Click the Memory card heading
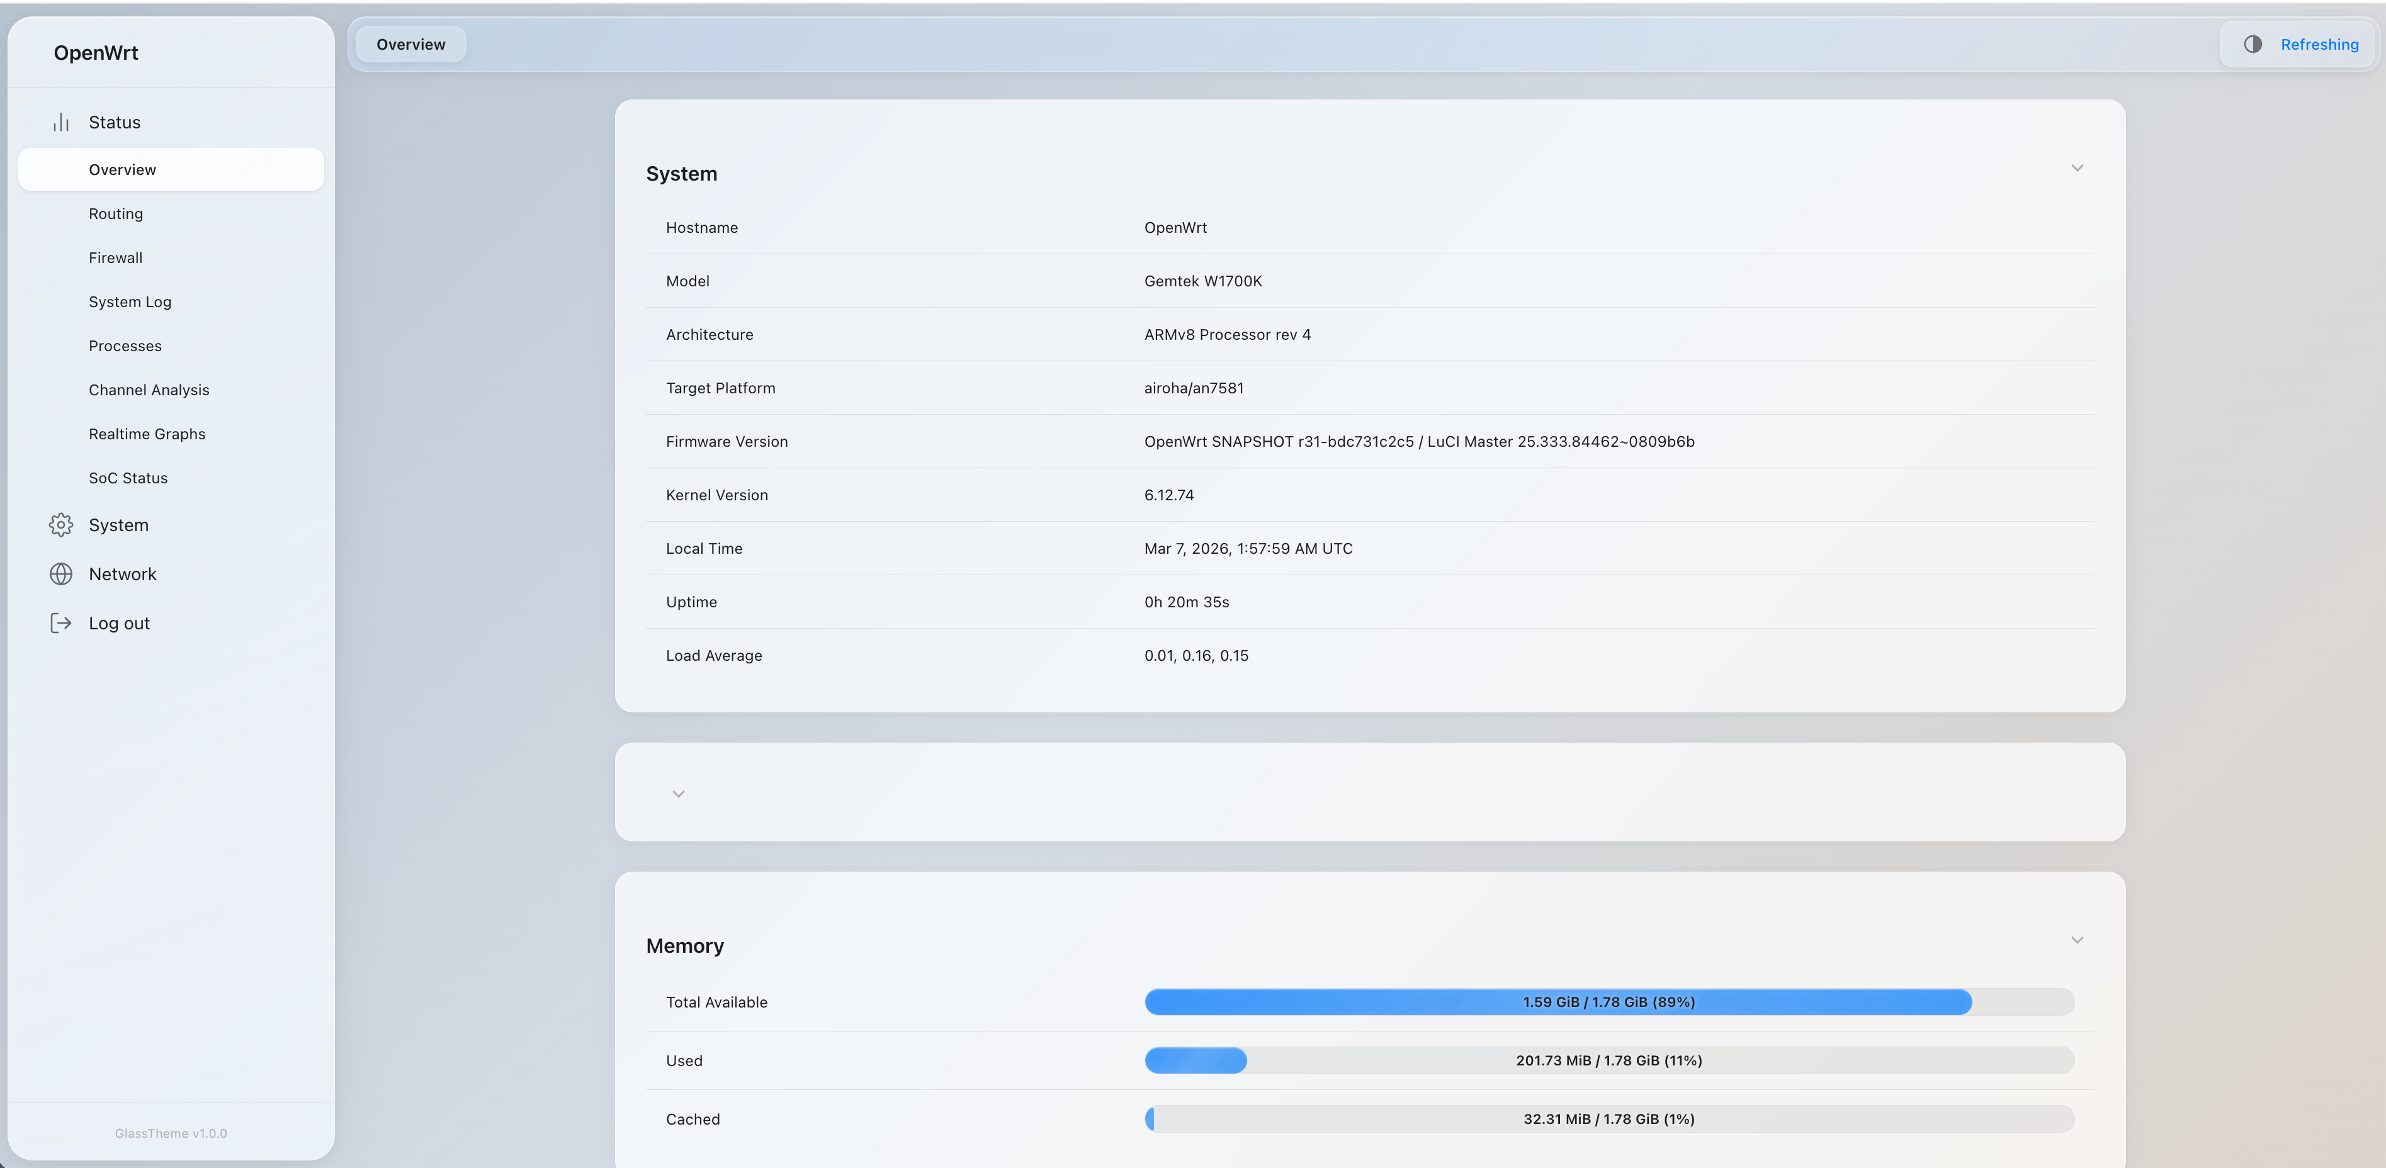Image resolution: width=2386 pixels, height=1168 pixels. (686, 946)
